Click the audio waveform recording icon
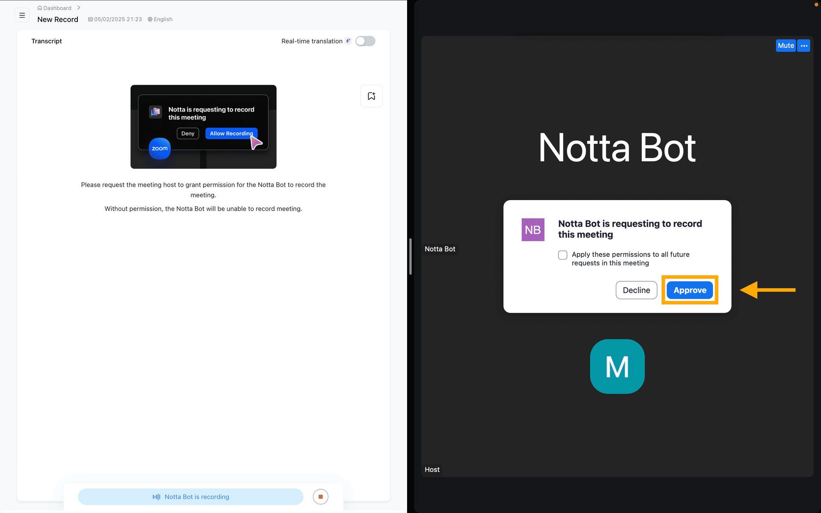Screen dimensions: 821x513 click(x=157, y=497)
